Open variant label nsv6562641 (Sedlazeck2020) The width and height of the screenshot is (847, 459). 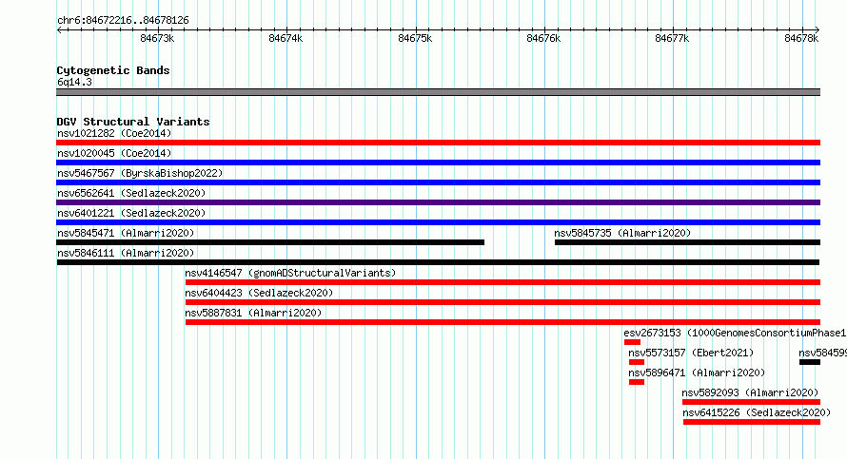[131, 193]
